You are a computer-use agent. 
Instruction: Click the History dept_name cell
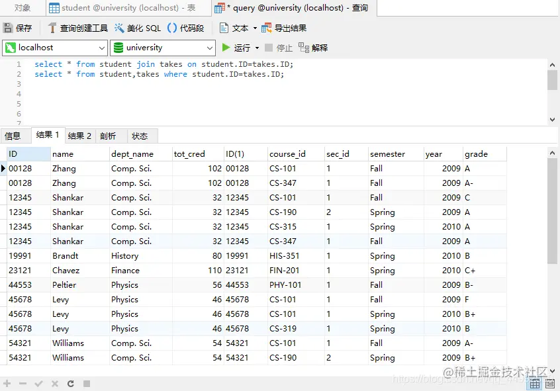click(x=141, y=255)
